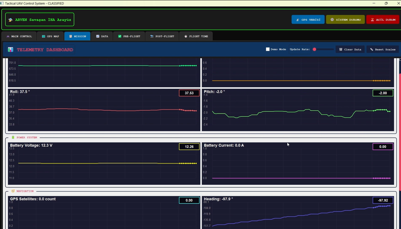Enable the Demo Mode checkbox
401x229 pixels.
[x=268, y=49]
